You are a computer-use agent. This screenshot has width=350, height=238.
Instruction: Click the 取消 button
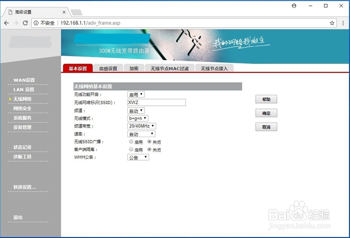266,127
